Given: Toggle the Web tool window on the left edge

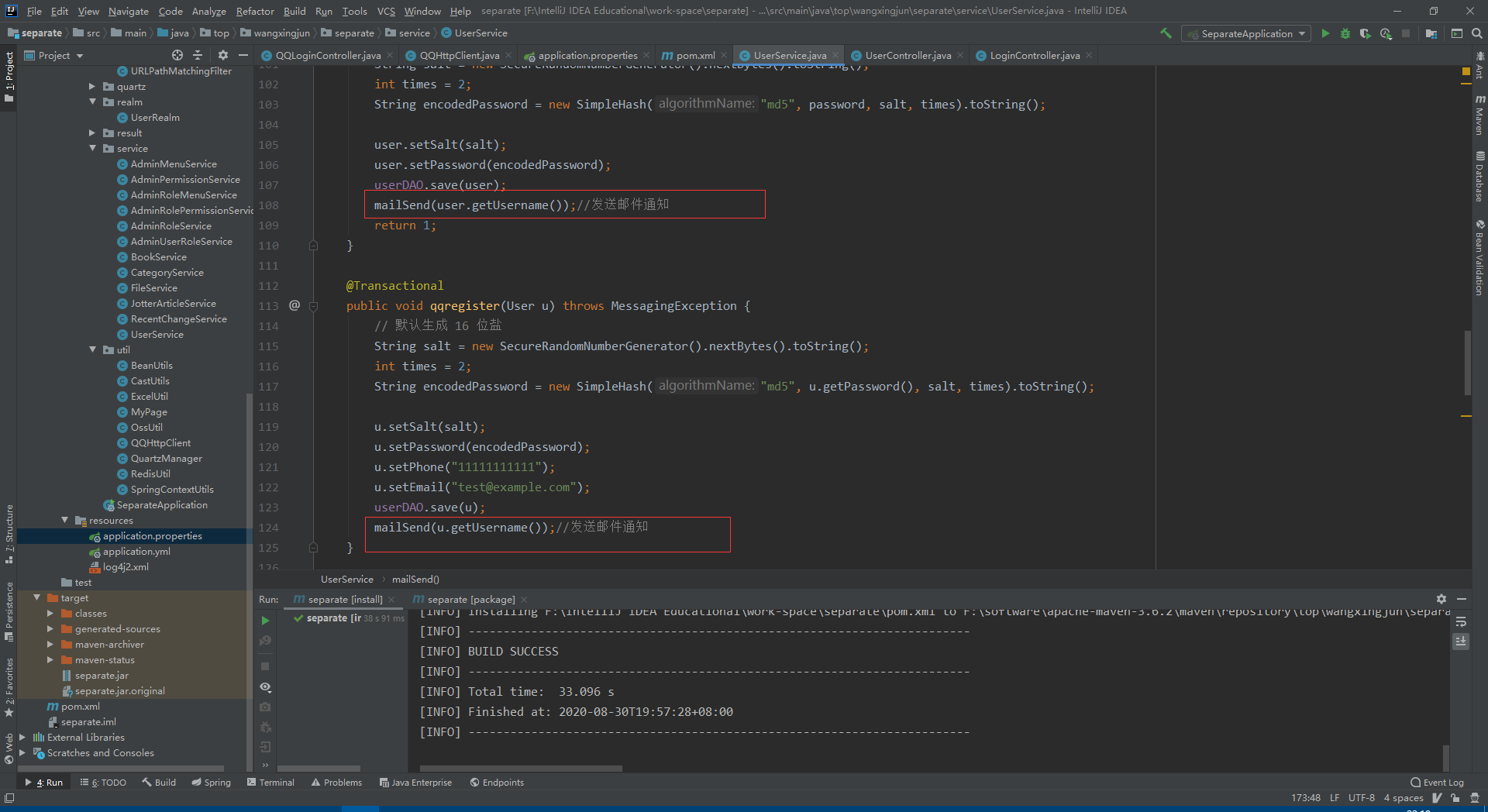Looking at the screenshot, I should click(9, 748).
